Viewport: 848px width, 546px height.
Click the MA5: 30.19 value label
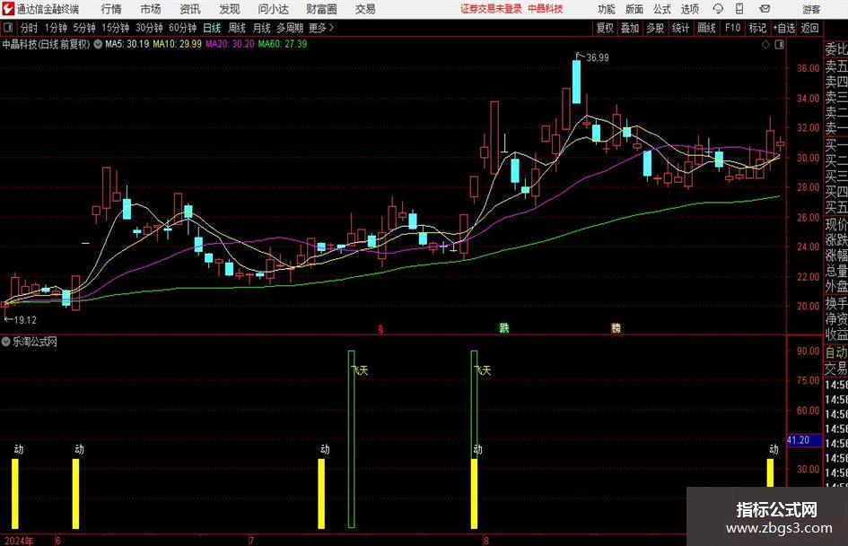click(x=127, y=44)
